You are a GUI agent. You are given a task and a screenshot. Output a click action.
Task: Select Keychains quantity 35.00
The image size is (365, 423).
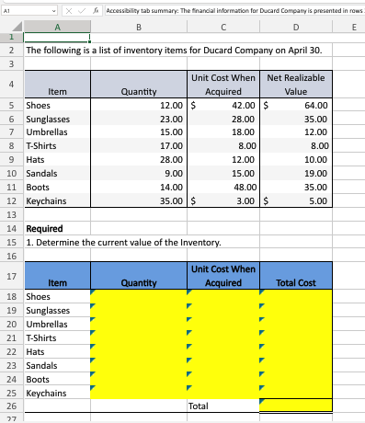pos(139,200)
